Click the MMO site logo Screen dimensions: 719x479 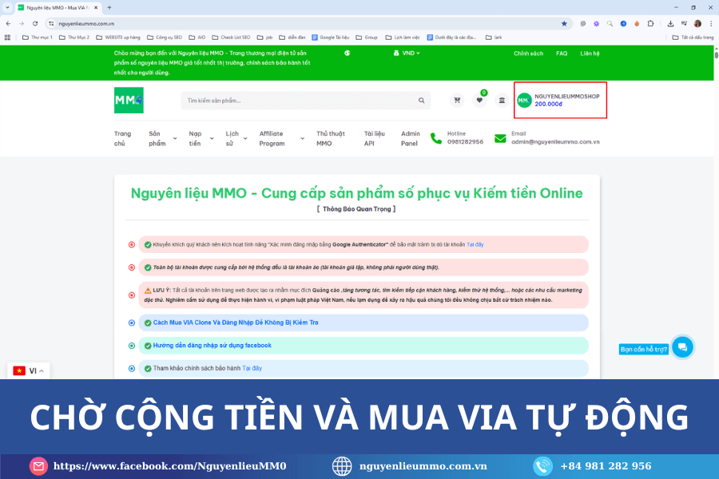(x=129, y=100)
